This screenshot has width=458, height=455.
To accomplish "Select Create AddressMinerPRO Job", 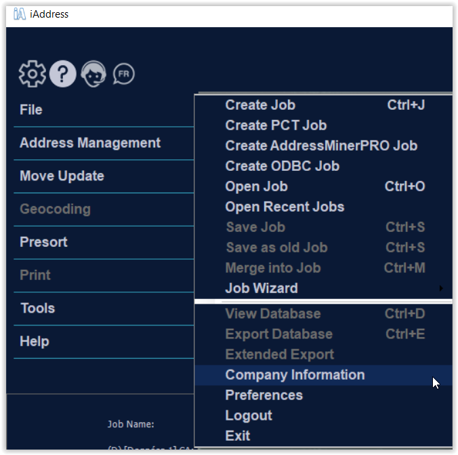I will pos(321,146).
